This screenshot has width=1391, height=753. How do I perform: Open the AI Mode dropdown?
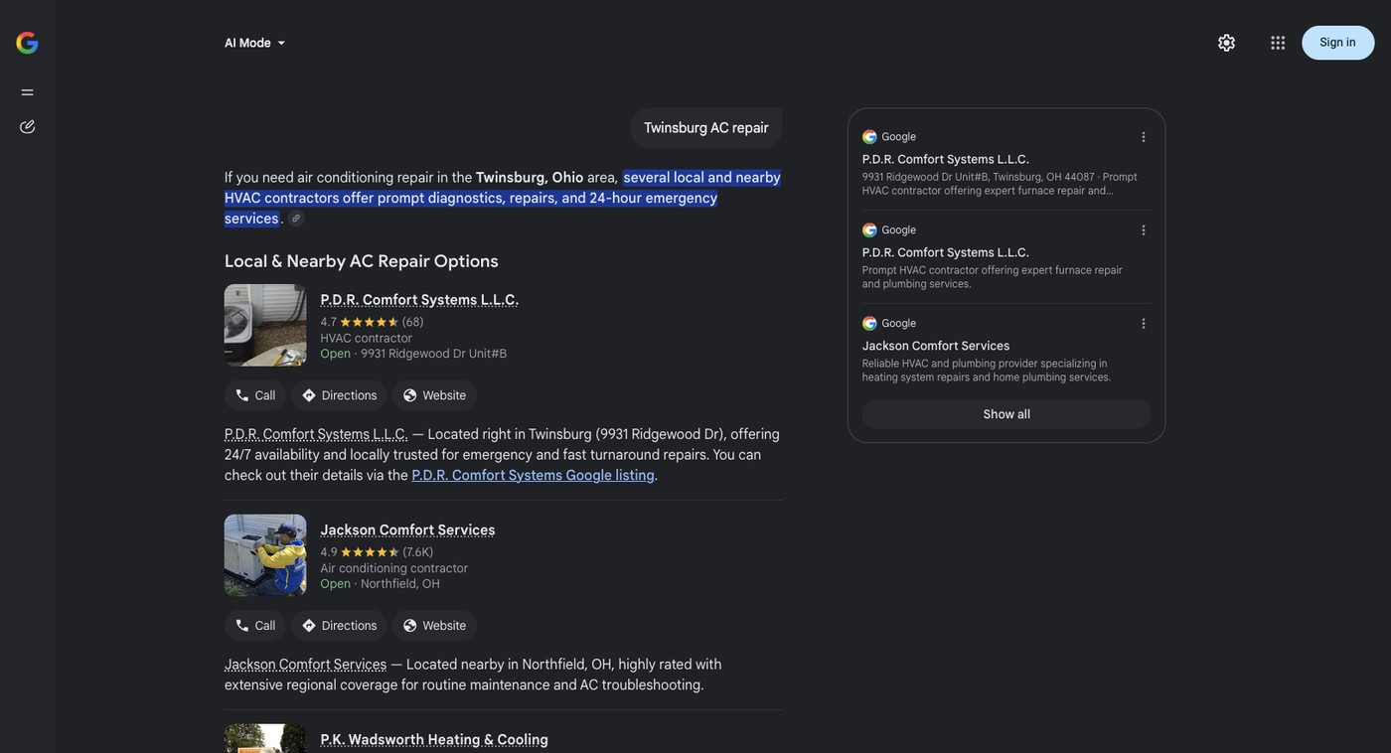255,43
